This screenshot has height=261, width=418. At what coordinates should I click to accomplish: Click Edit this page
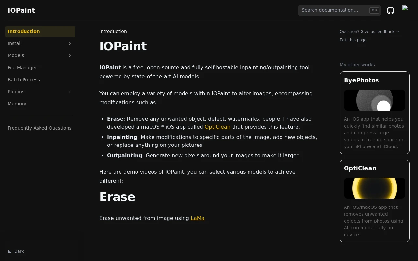coord(353,40)
